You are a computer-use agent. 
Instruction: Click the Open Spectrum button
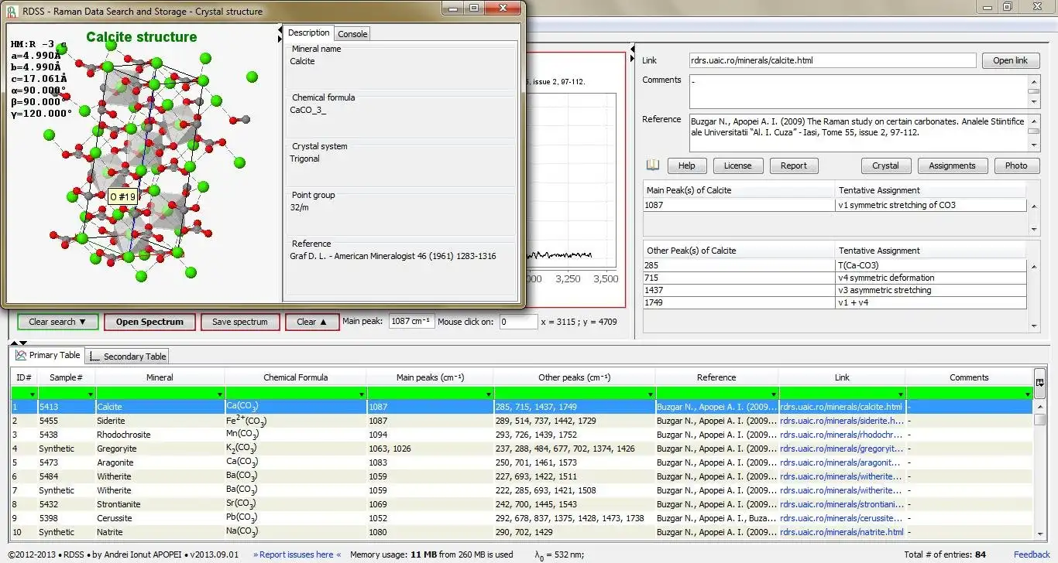(149, 322)
